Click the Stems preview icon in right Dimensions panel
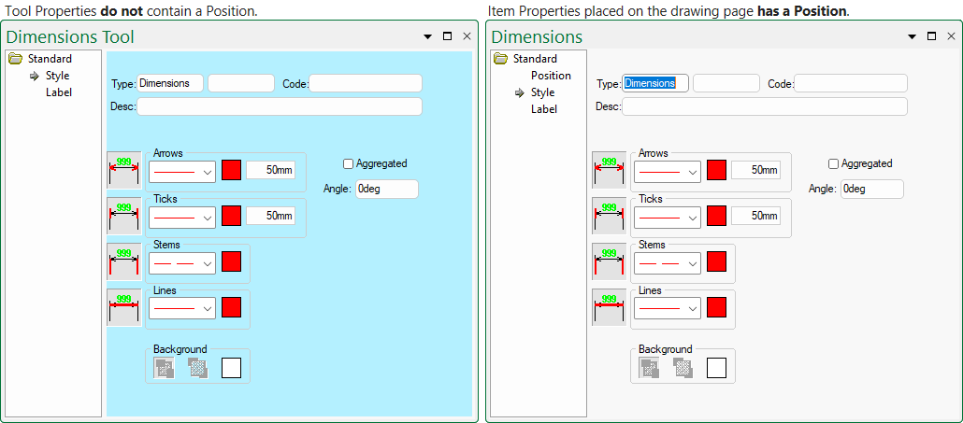The image size is (963, 423). pos(609,261)
